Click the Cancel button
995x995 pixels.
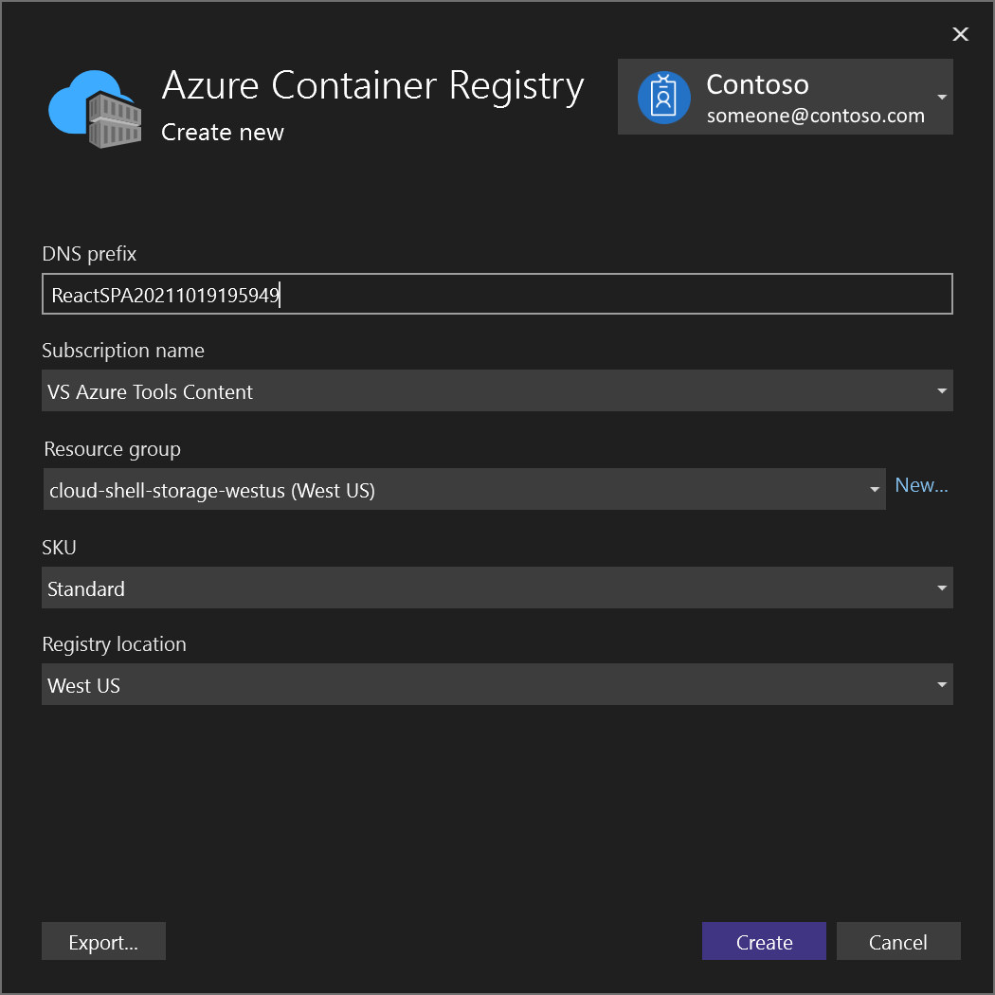click(x=898, y=941)
